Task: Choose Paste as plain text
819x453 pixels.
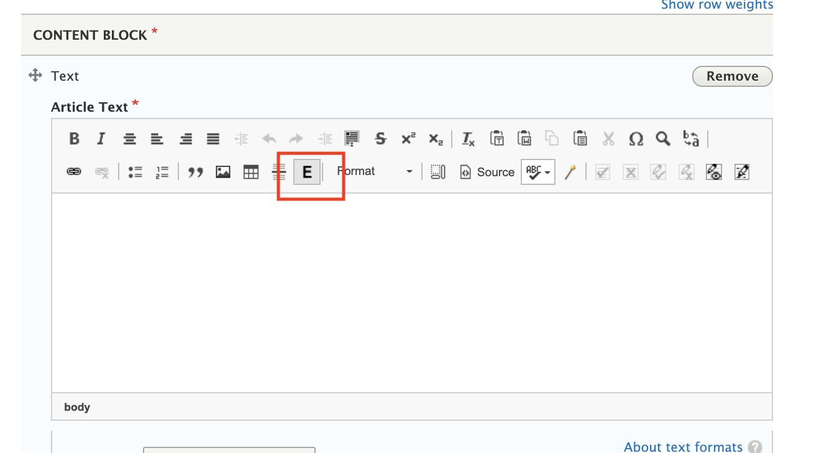Action: (x=496, y=138)
